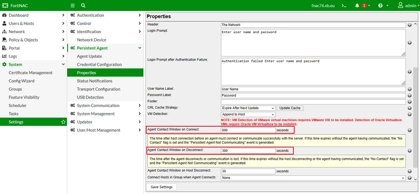Click the Authentication gears icon
This screenshot has height=194, width=420.
coord(73,15)
